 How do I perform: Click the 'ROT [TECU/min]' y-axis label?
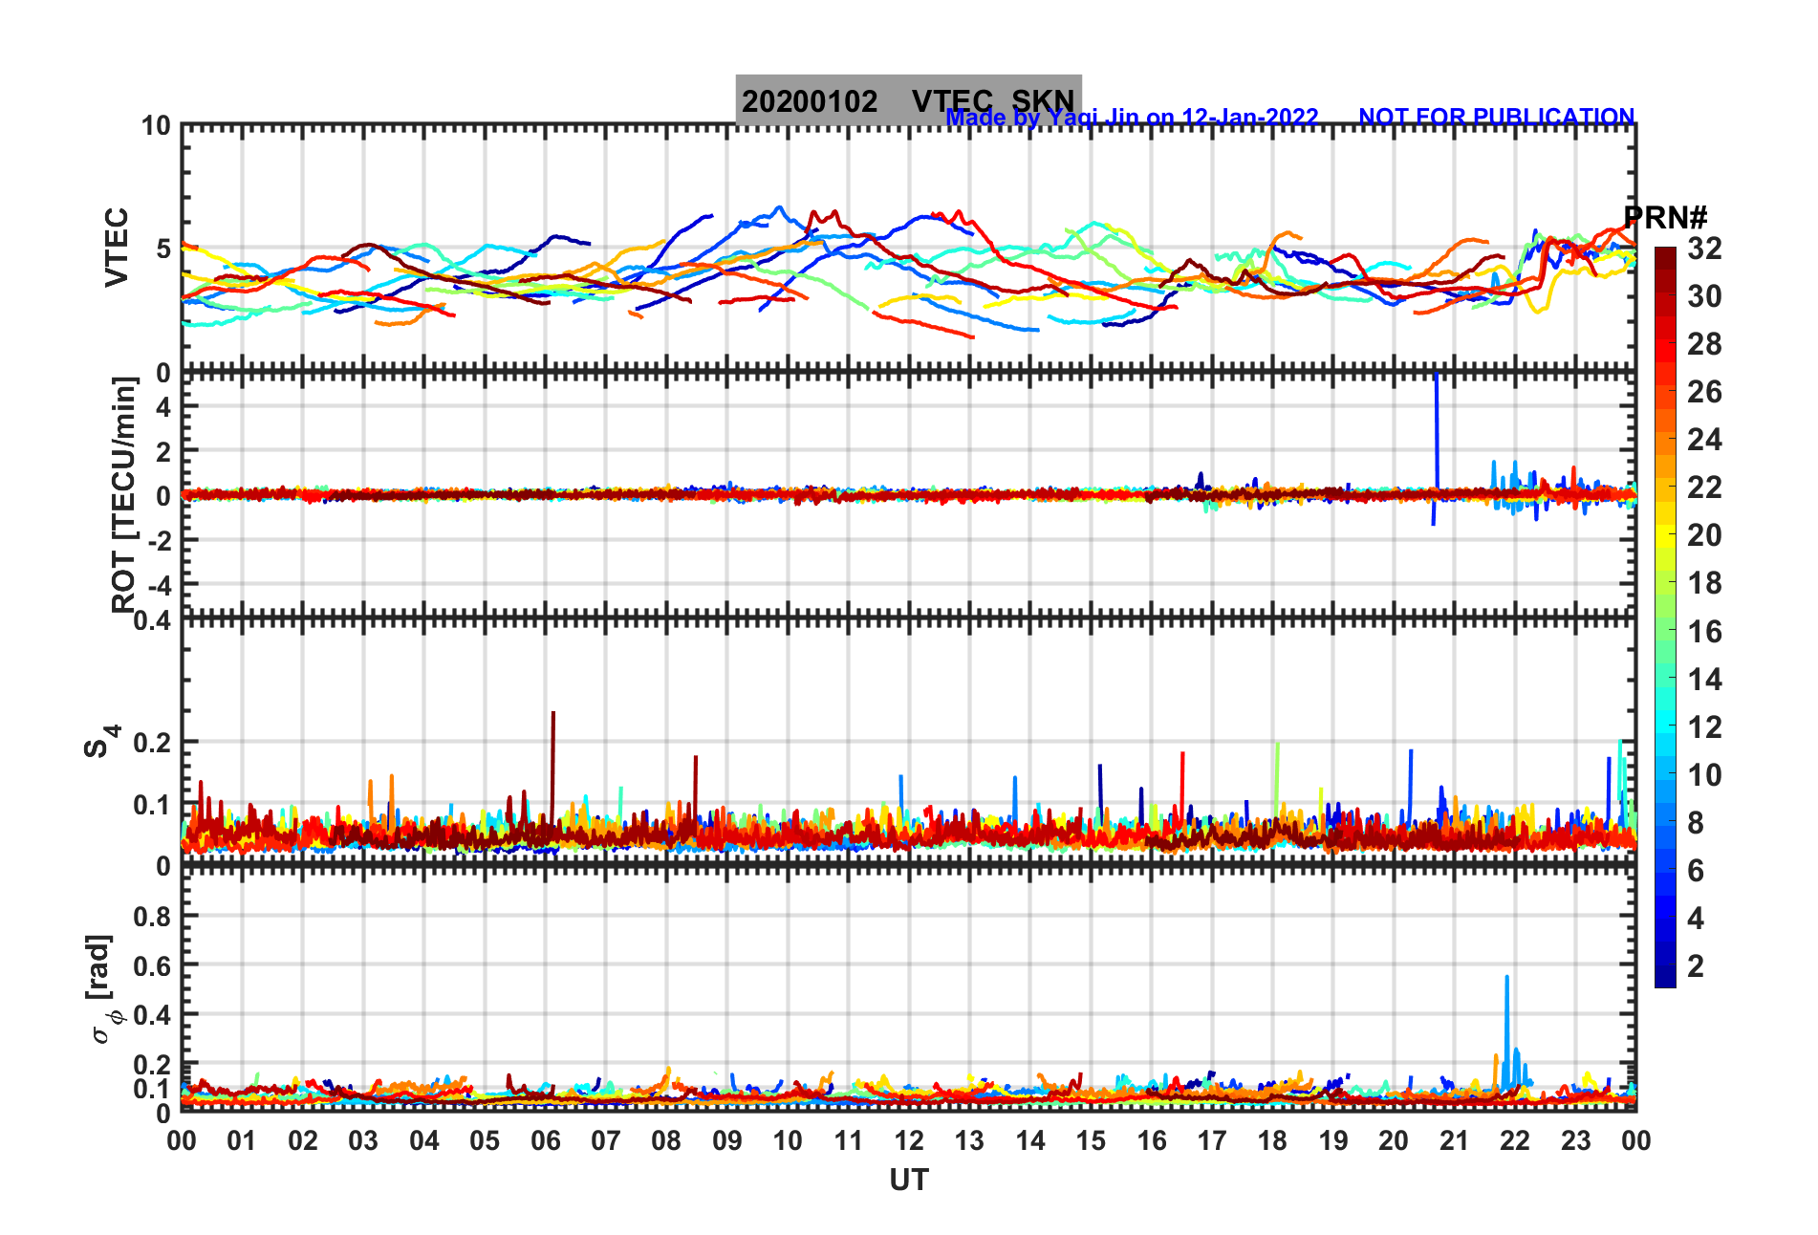[x=124, y=494]
